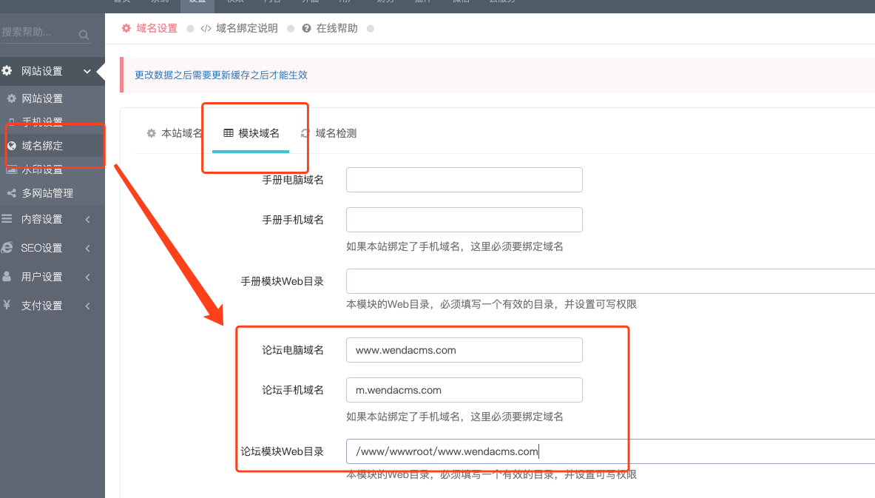Click the 手册电脑域名 input field

click(464, 180)
